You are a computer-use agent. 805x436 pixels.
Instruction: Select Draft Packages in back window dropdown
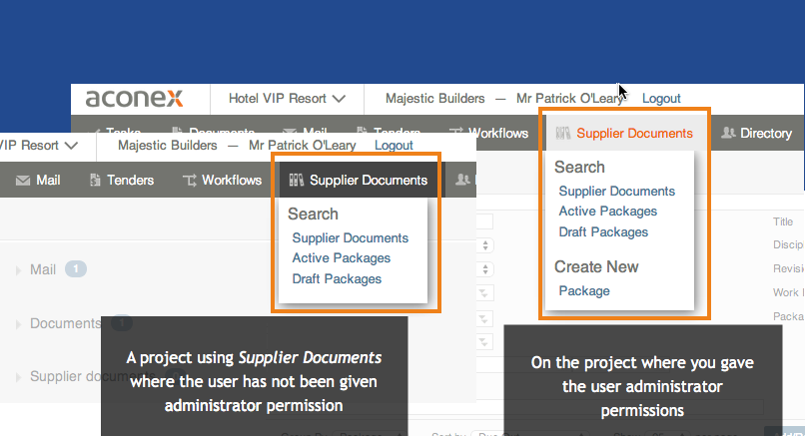coord(603,232)
